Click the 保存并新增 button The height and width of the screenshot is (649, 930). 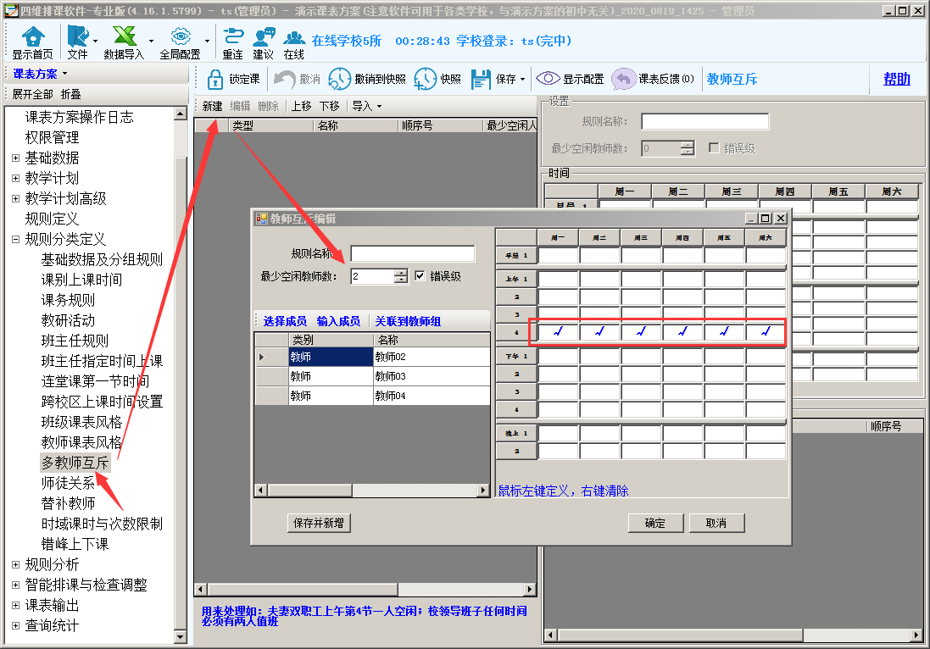click(319, 523)
